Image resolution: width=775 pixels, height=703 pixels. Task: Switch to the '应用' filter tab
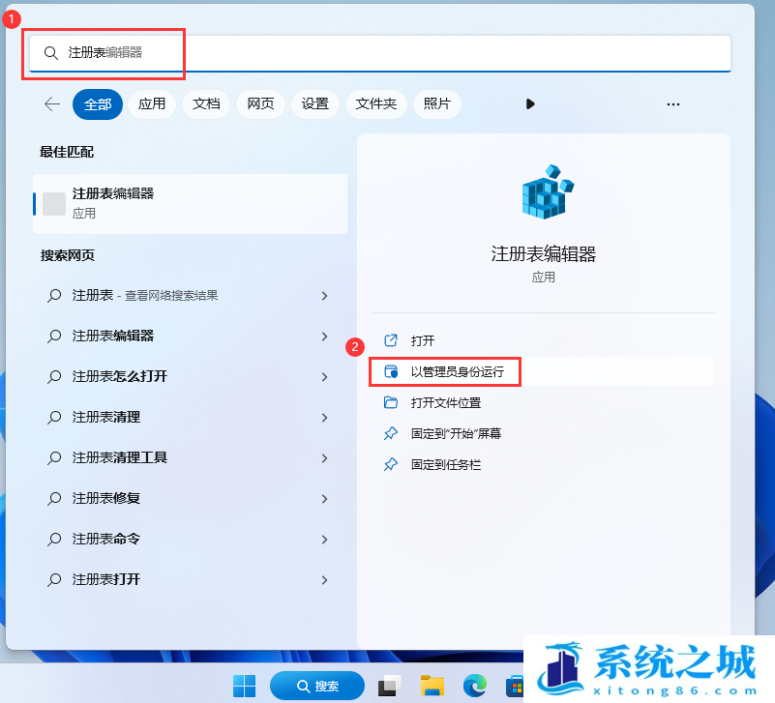click(152, 104)
